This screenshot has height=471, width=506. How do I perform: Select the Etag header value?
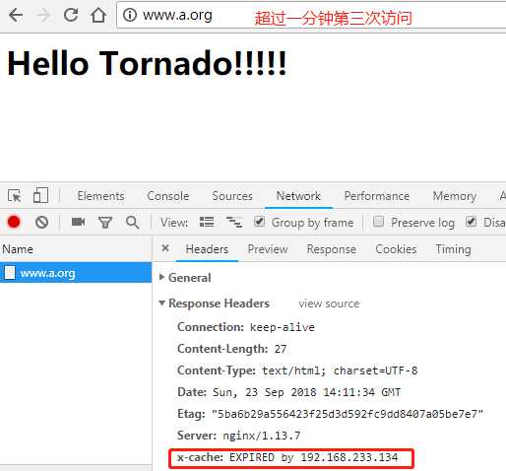click(x=348, y=414)
